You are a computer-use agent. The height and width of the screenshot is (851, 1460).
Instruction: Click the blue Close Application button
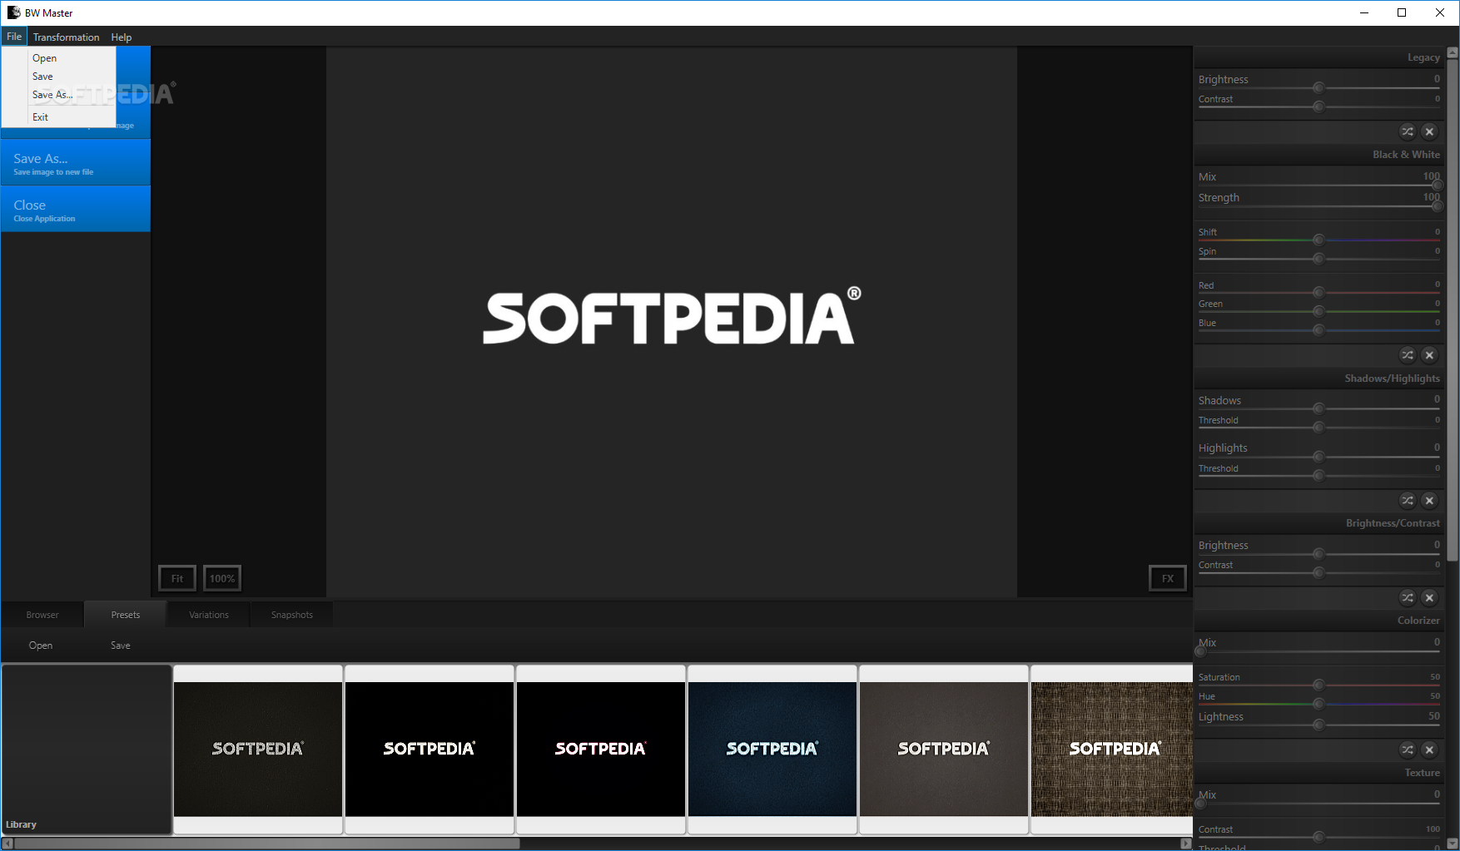pos(76,209)
